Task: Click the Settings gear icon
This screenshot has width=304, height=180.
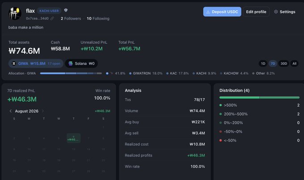Action: [276, 12]
